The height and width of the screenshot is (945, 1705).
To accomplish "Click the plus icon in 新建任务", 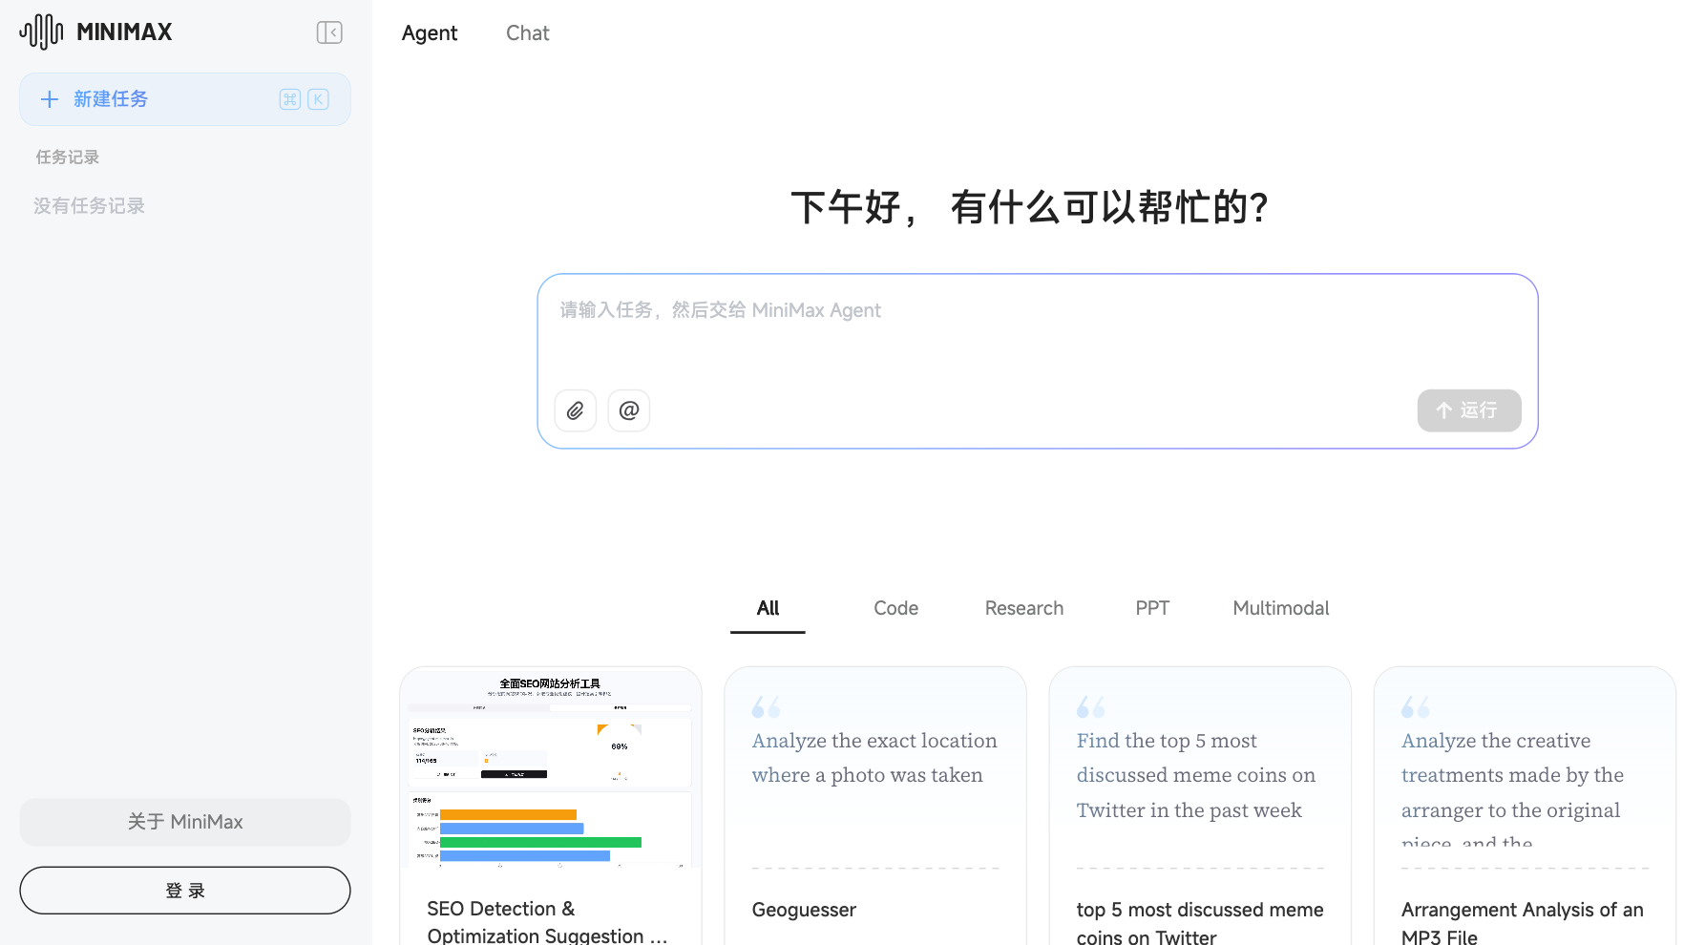I will tap(50, 99).
